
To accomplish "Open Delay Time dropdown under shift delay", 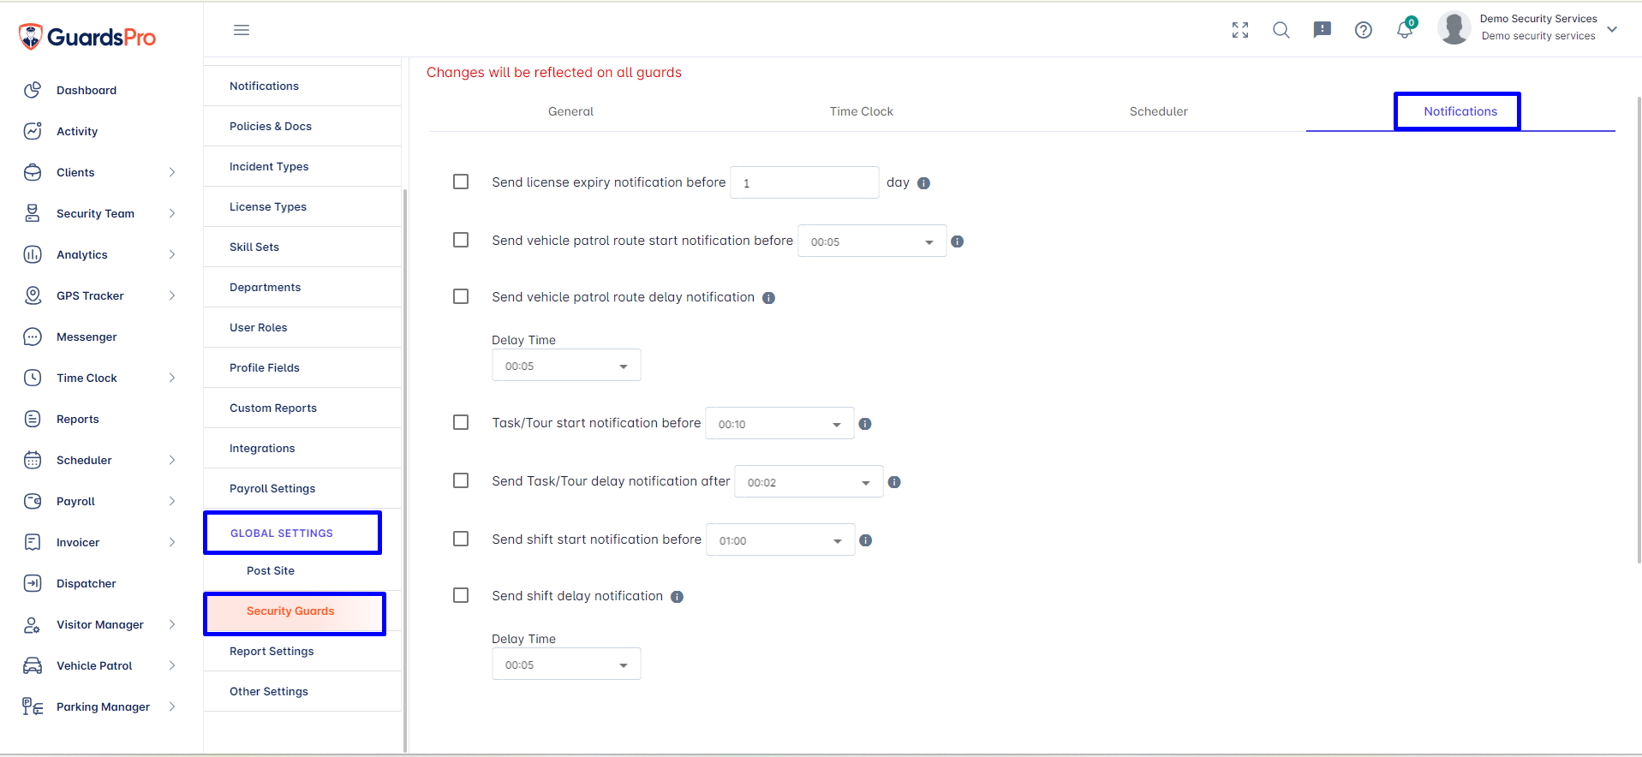I will pos(566,665).
